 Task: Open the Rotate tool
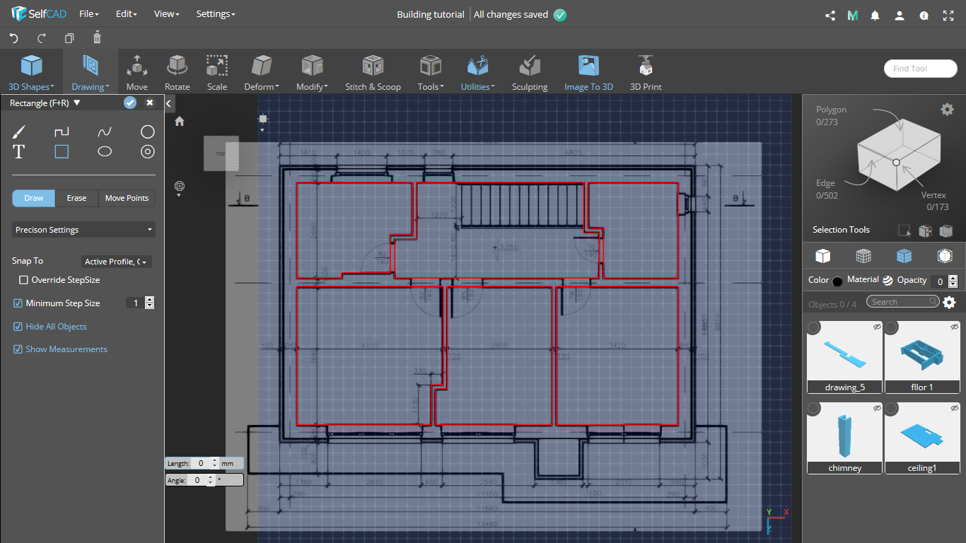tap(178, 74)
